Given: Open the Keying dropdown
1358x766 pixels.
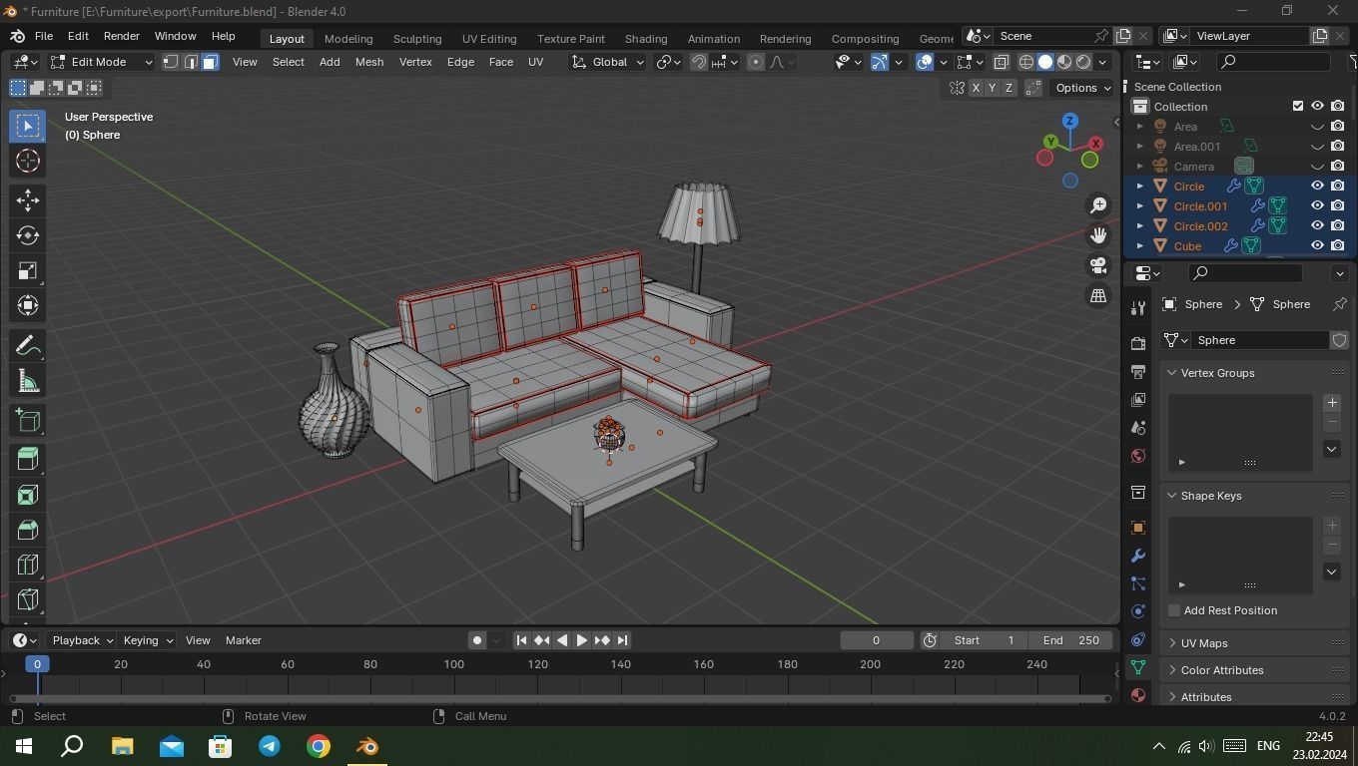Looking at the screenshot, I should pos(148,640).
